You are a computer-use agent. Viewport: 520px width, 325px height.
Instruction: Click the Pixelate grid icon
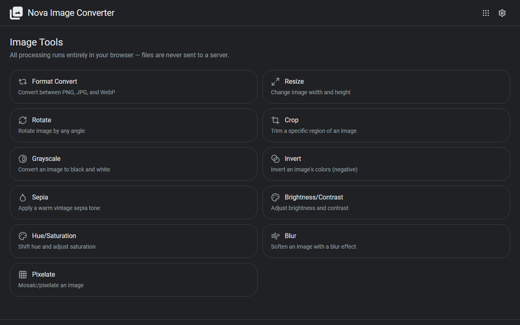[x=23, y=275]
